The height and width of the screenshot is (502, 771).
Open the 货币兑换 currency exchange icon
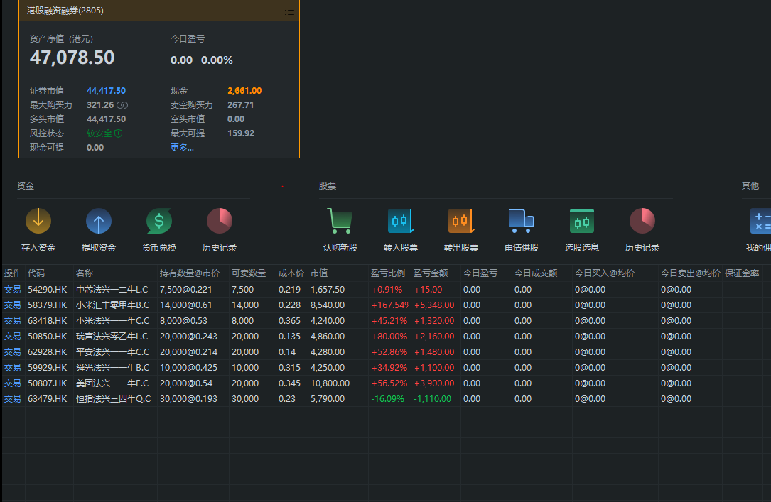[x=159, y=221]
